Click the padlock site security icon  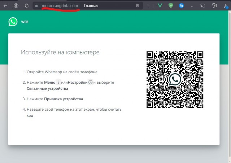tap(36, 6)
